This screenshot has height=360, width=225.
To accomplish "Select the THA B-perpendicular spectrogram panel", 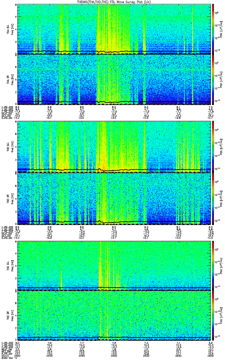I will coord(114,29).
